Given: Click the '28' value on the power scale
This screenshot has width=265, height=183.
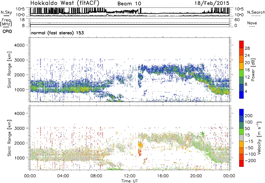Looking at the screenshot, I should coord(247,48).
